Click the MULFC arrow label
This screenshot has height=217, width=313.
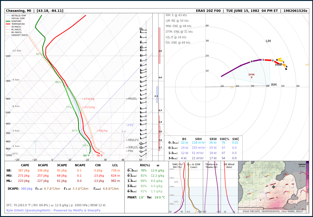pyautogui.click(x=132, y=140)
